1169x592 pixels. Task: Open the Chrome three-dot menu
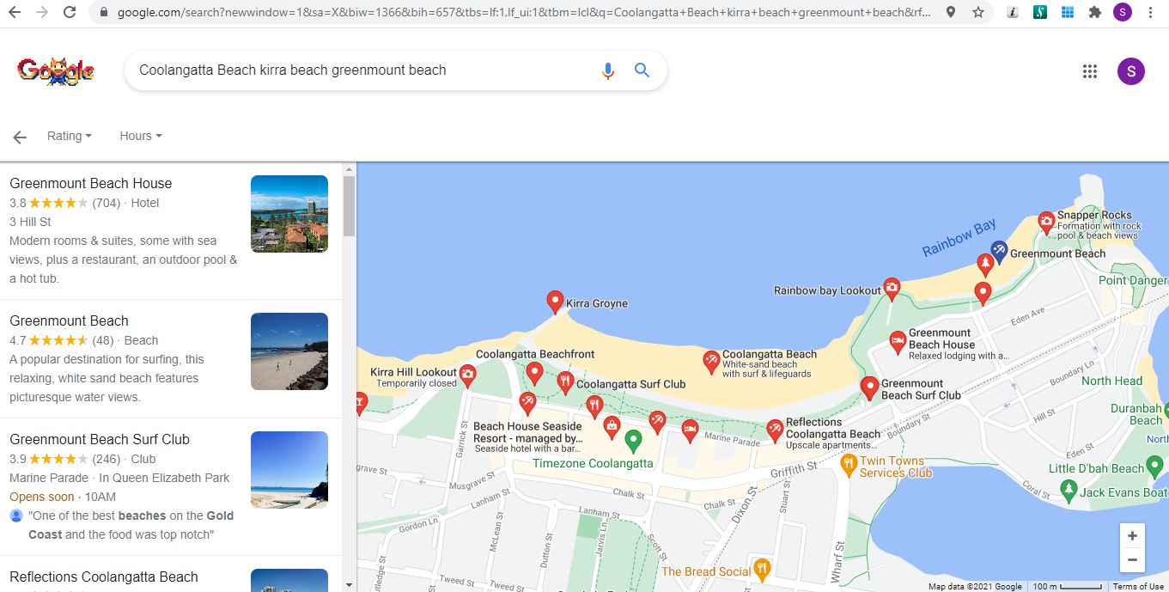click(x=1151, y=12)
